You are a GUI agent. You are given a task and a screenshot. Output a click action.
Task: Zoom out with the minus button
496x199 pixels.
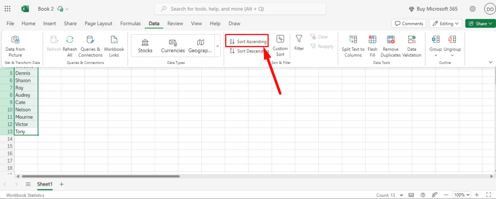[x=446, y=195]
